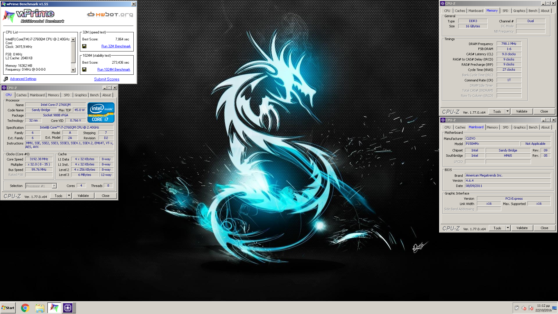Open Memory tab in left CPU-Z window
The image size is (558, 314).
(53, 95)
